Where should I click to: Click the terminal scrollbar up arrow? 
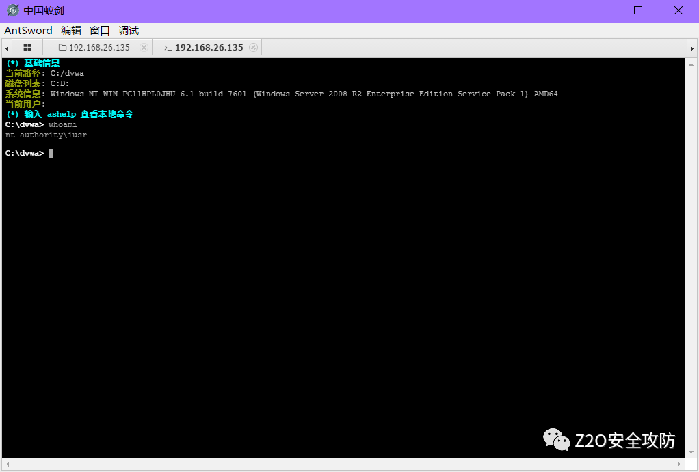691,64
